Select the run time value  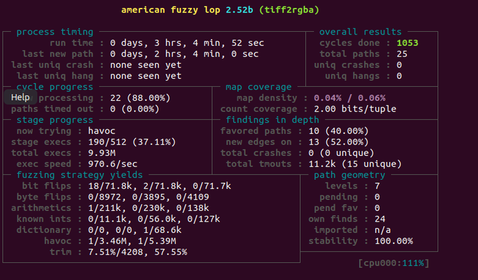coord(187,42)
